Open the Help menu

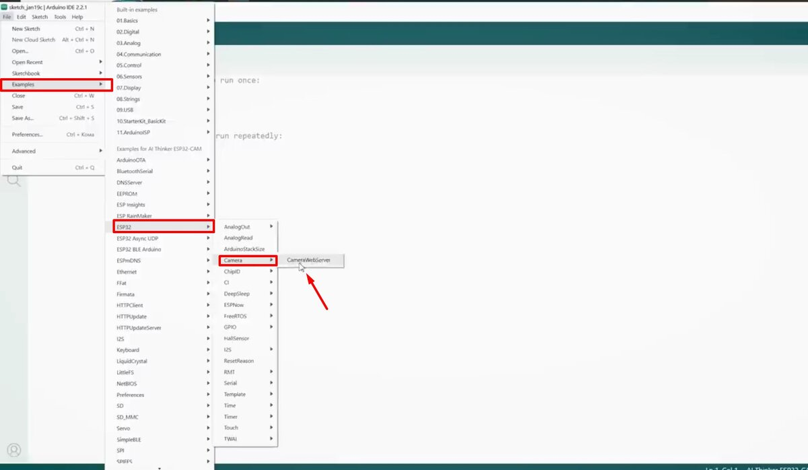[x=77, y=17]
